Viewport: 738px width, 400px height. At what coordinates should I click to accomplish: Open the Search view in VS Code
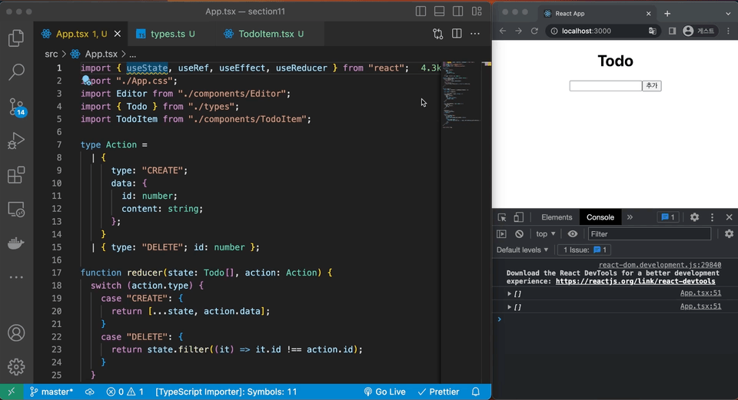16,73
